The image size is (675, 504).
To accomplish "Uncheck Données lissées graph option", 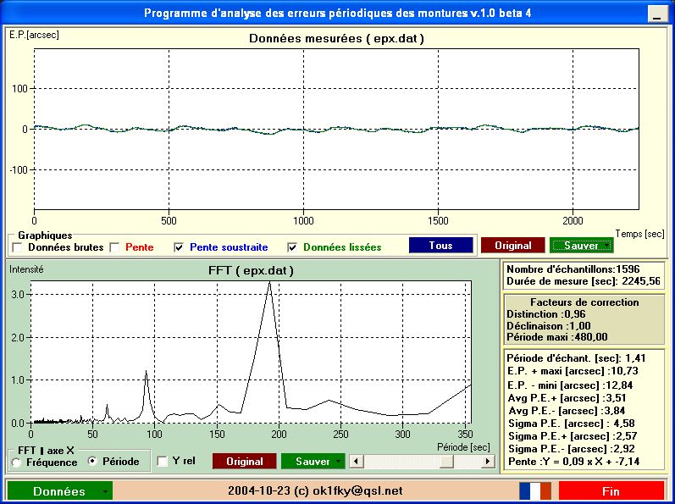I will tap(292, 247).
